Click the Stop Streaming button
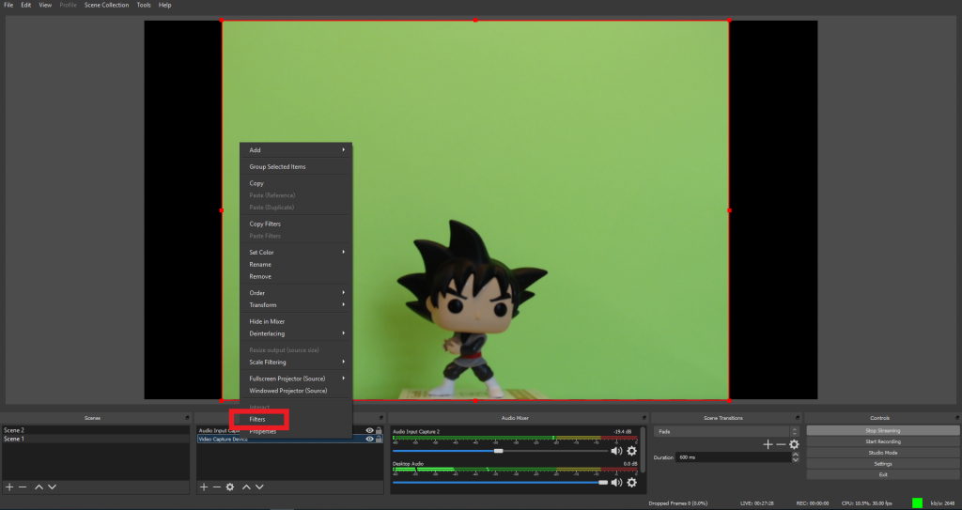The height and width of the screenshot is (510, 962). pyautogui.click(x=882, y=430)
